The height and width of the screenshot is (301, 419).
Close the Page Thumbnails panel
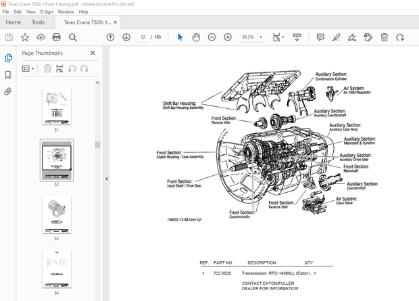93,53
